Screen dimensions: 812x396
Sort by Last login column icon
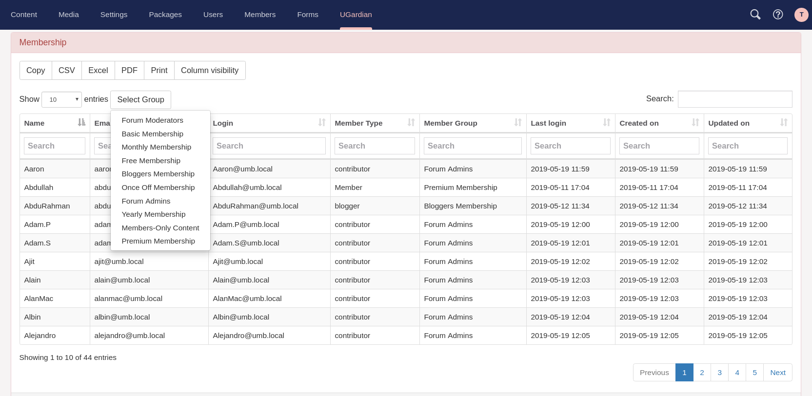[607, 123]
